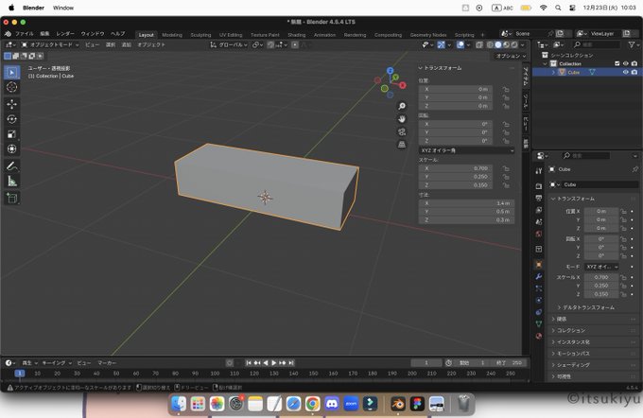Expand the モーションパス section
Image resolution: width=643 pixels, height=418 pixels.
pos(571,354)
